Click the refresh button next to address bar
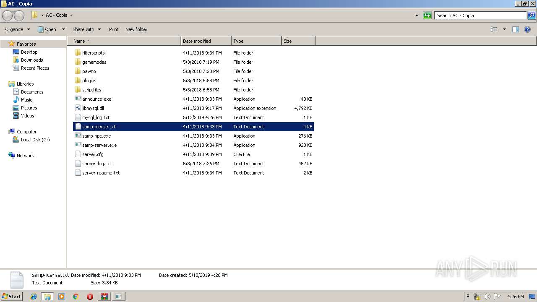537x302 pixels. (427, 16)
